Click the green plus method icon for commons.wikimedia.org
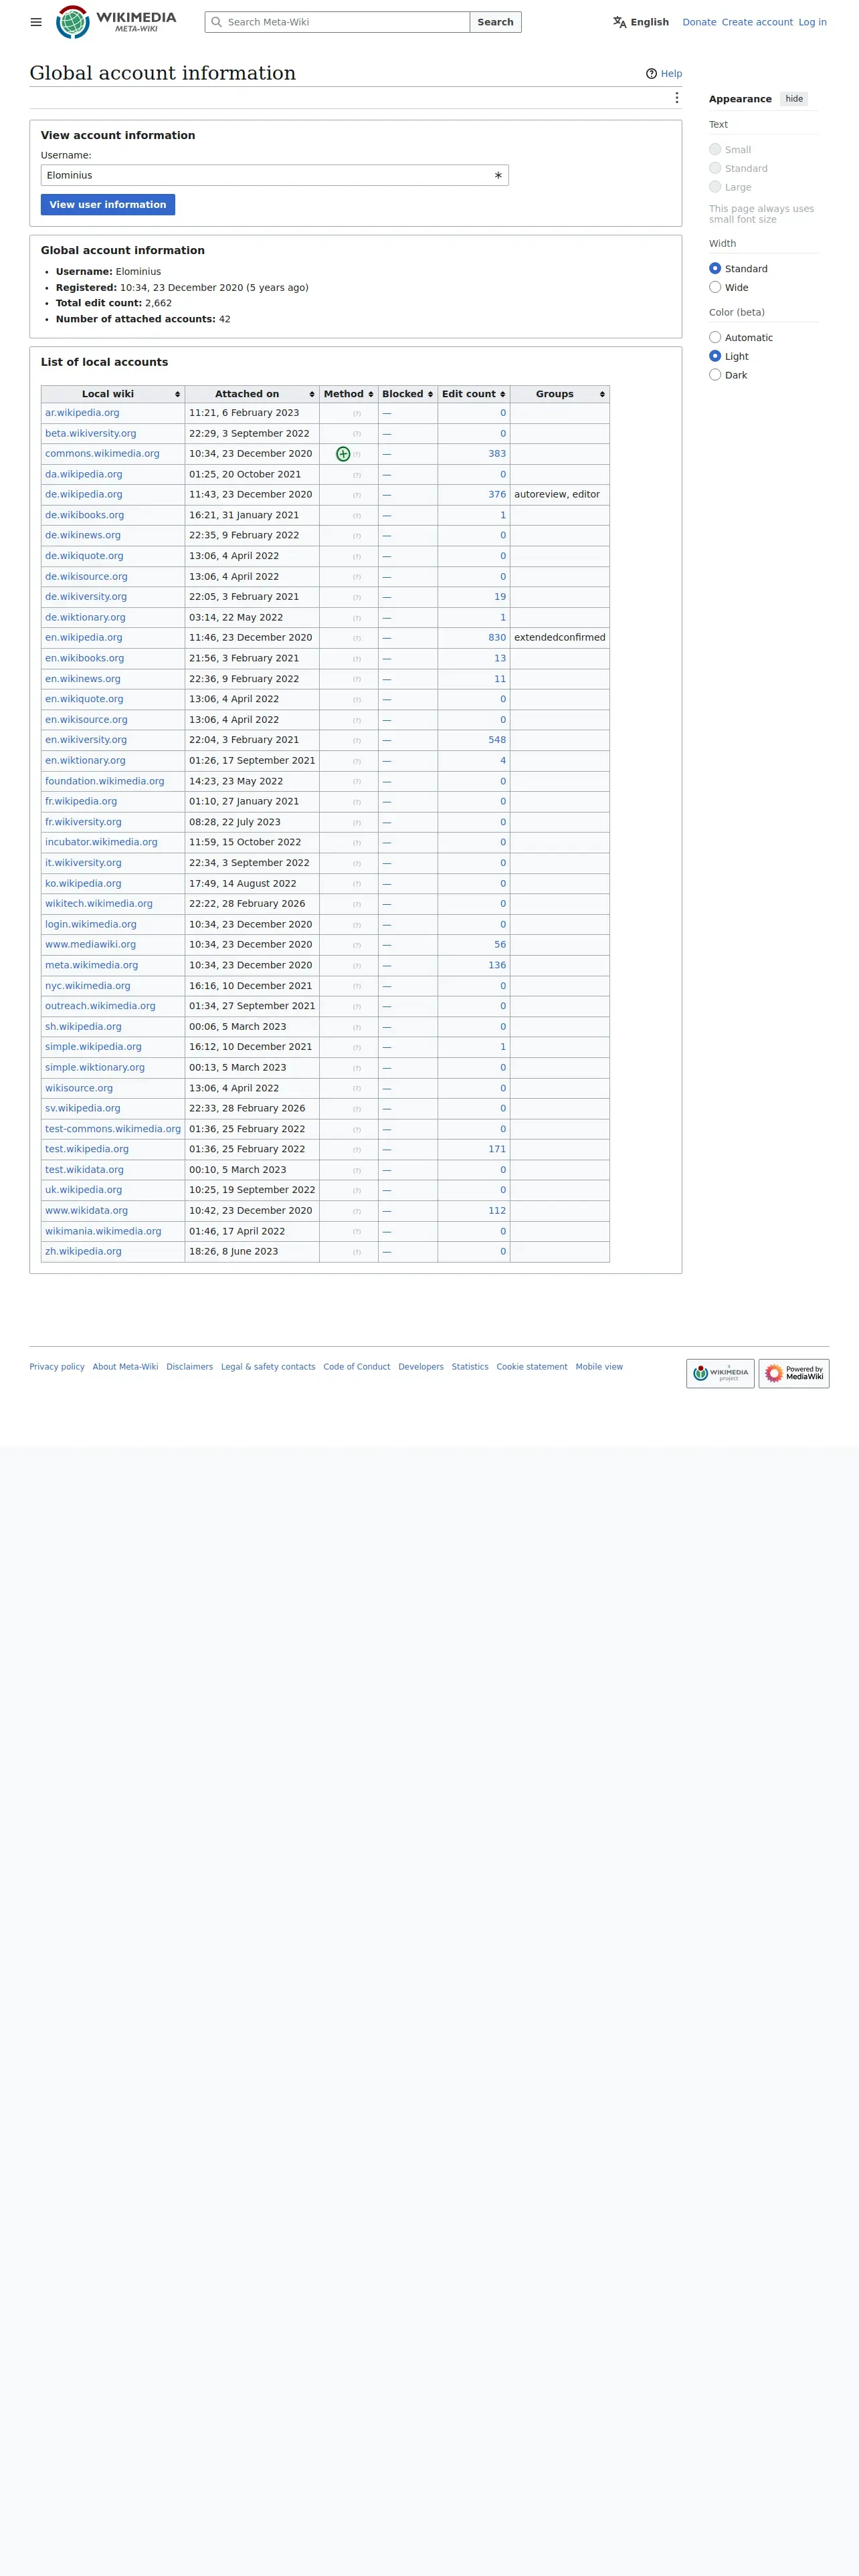This screenshot has width=859, height=2576. (343, 454)
